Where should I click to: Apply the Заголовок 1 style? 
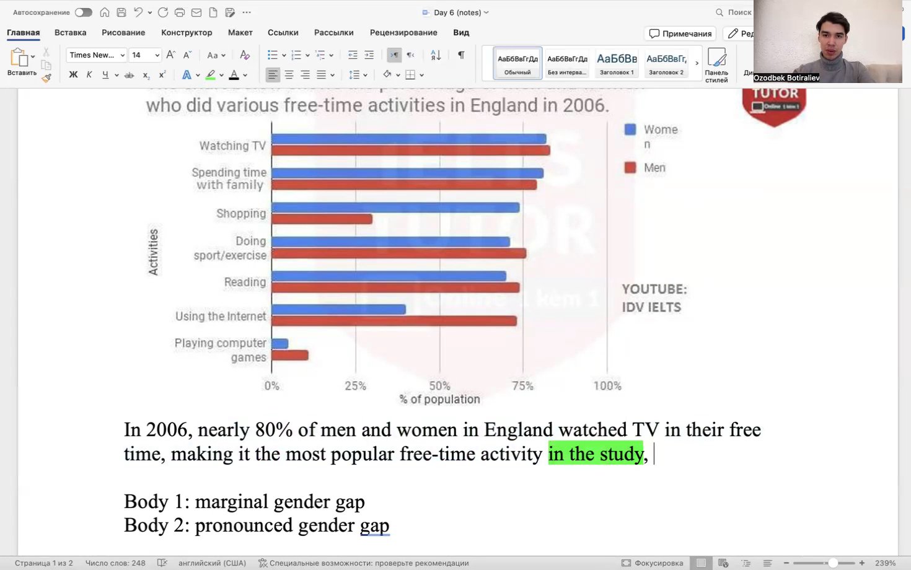click(616, 63)
